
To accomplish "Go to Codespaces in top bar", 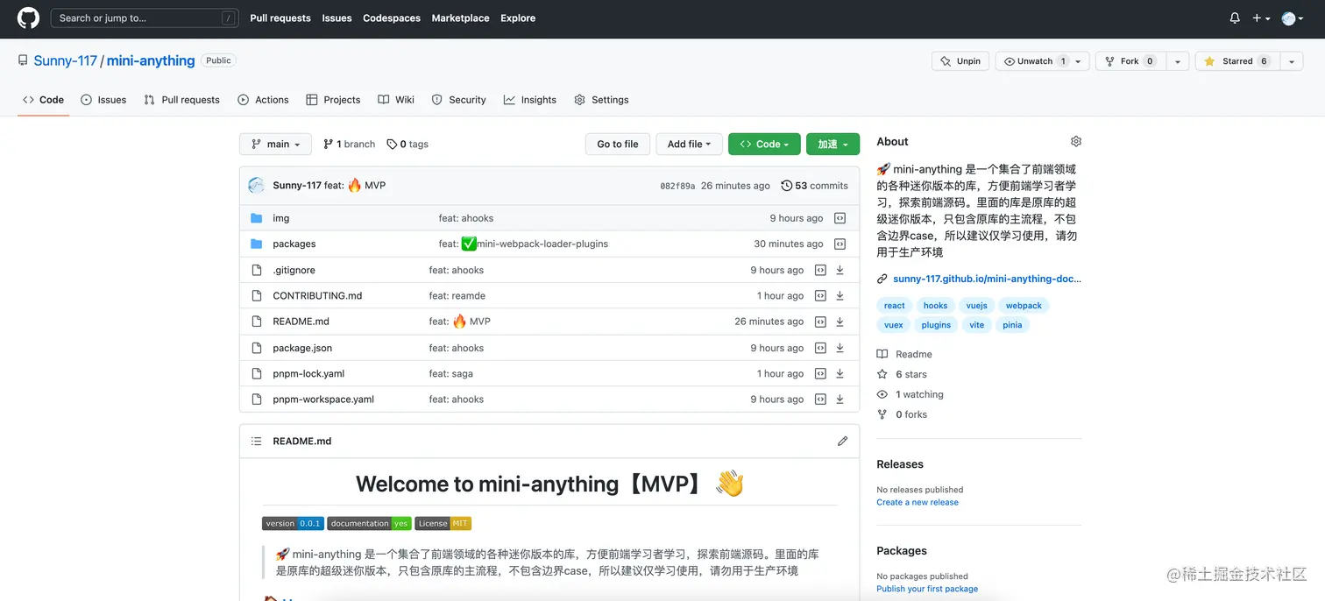I will point(392,18).
